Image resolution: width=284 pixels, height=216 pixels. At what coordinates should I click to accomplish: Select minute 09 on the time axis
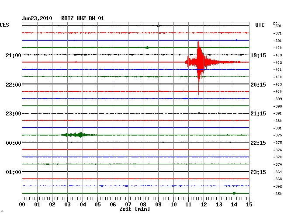(158, 205)
